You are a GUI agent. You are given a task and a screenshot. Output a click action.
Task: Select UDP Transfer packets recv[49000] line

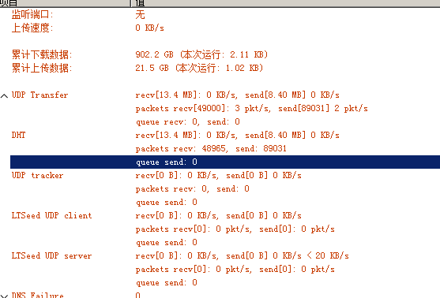tap(252, 108)
